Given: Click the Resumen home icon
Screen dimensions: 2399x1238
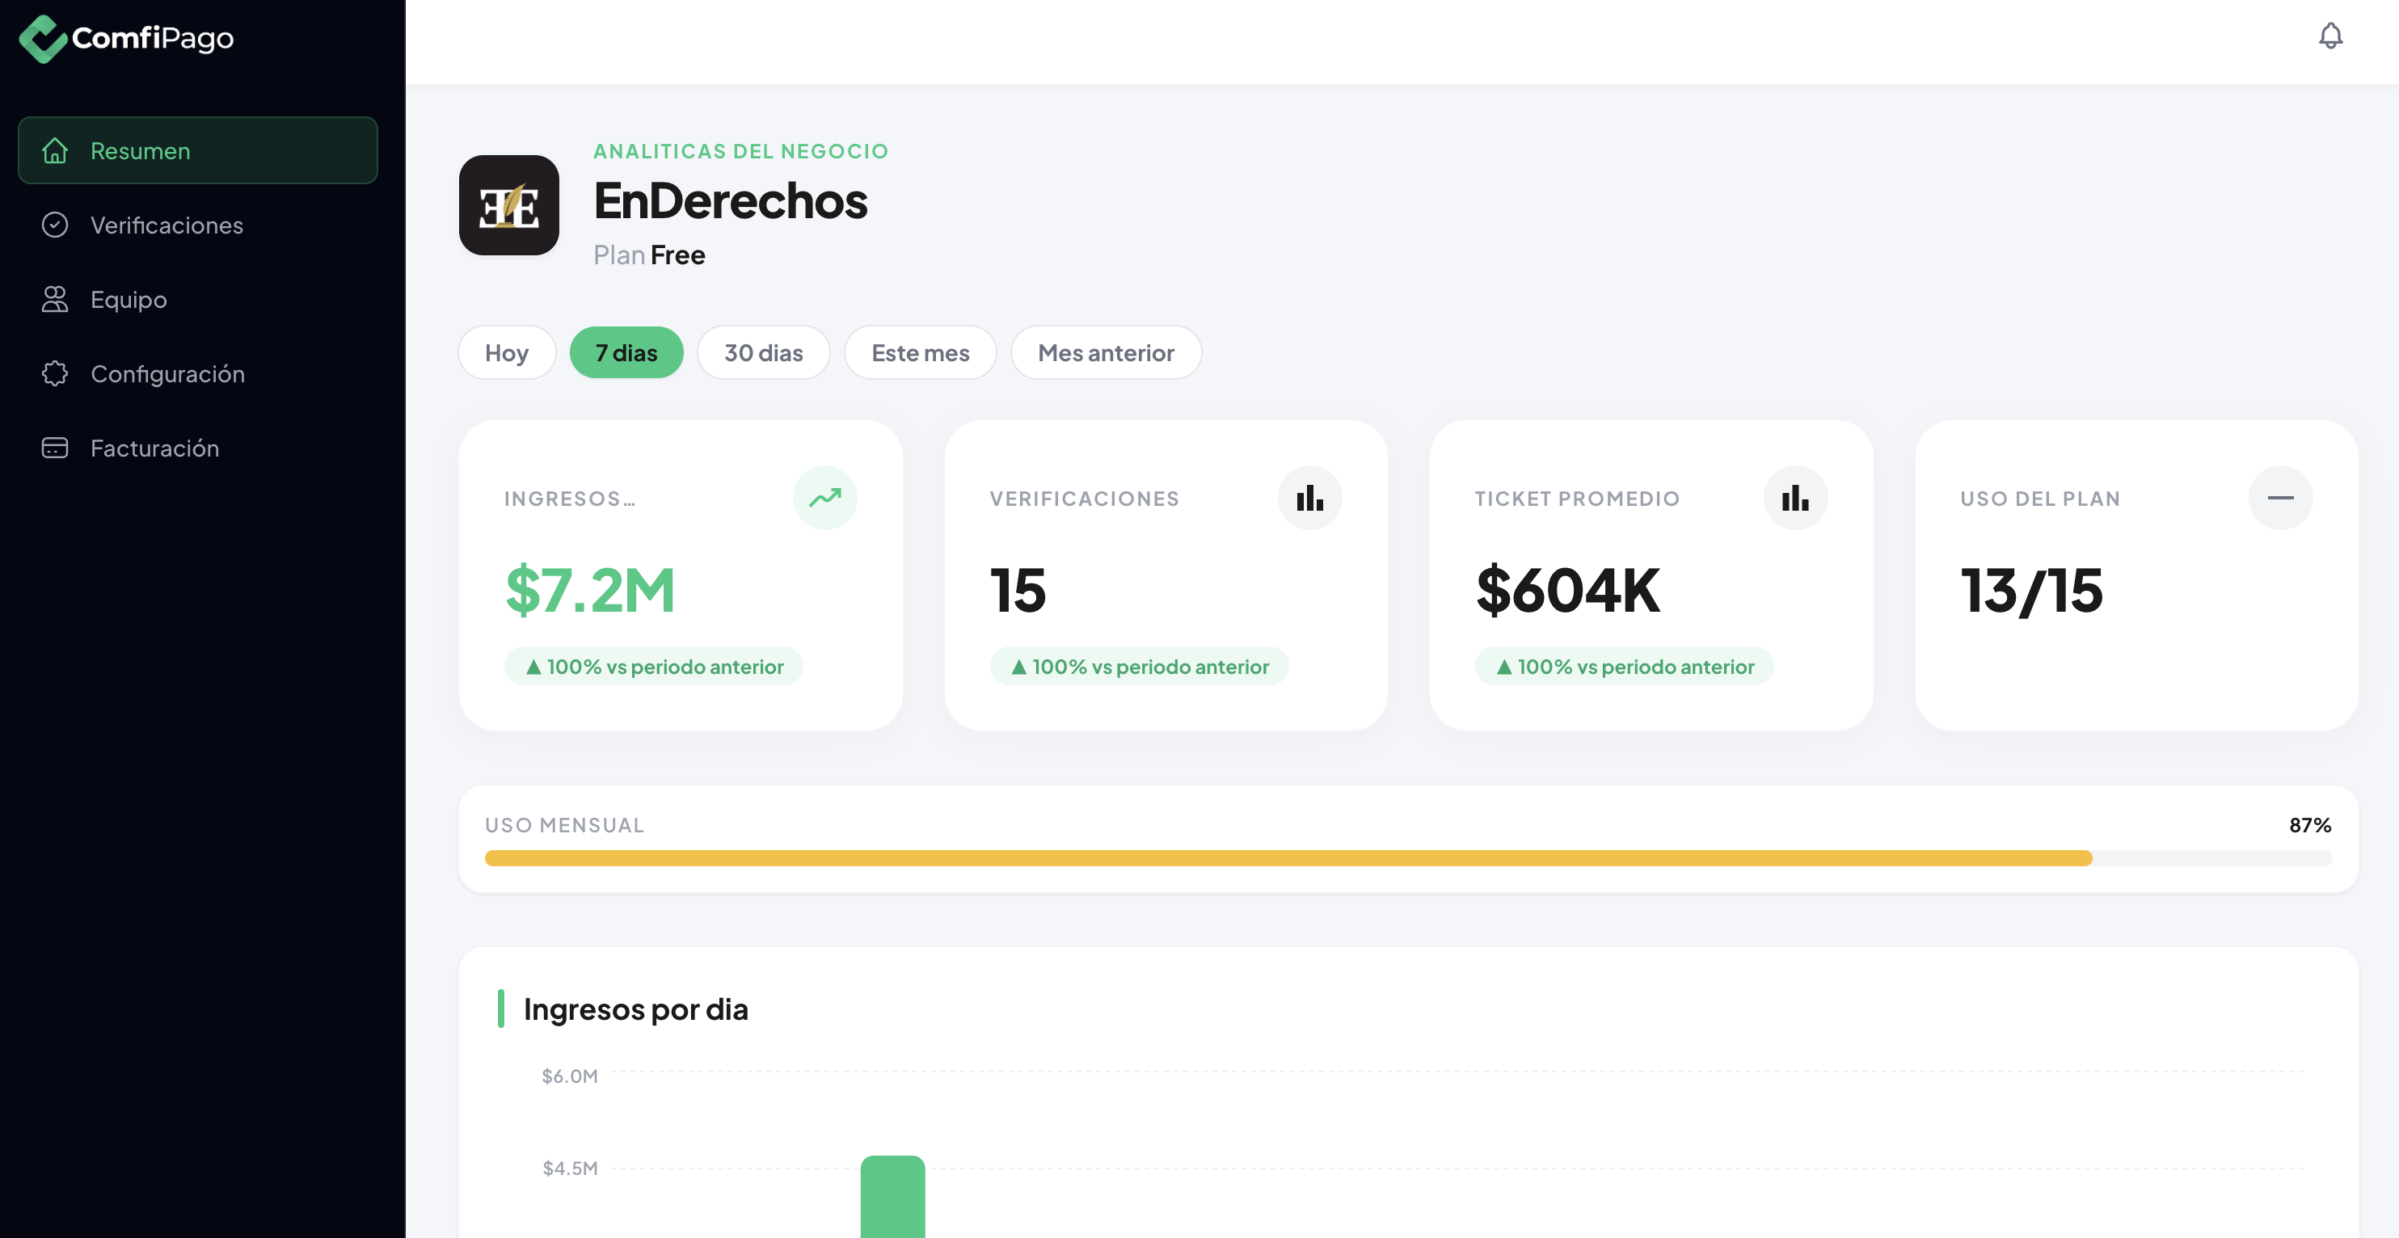Looking at the screenshot, I should point(55,151).
